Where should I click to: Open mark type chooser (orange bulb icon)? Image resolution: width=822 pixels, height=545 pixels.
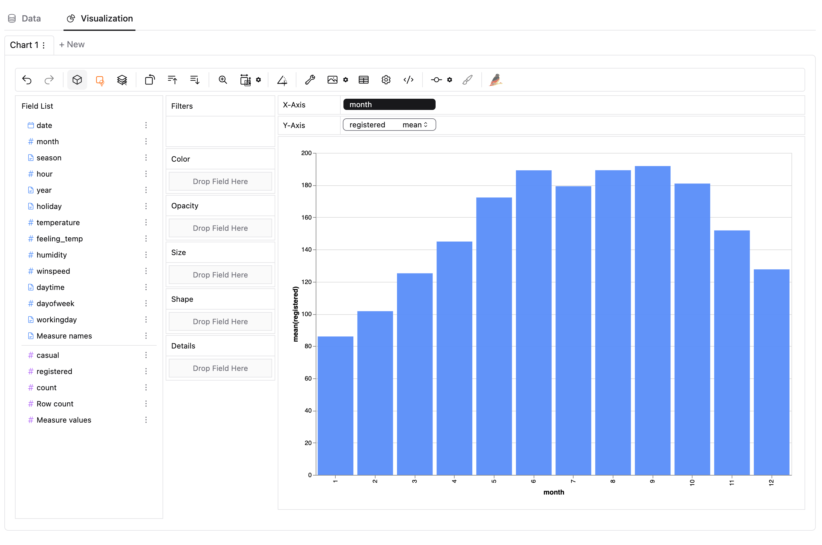tap(100, 80)
